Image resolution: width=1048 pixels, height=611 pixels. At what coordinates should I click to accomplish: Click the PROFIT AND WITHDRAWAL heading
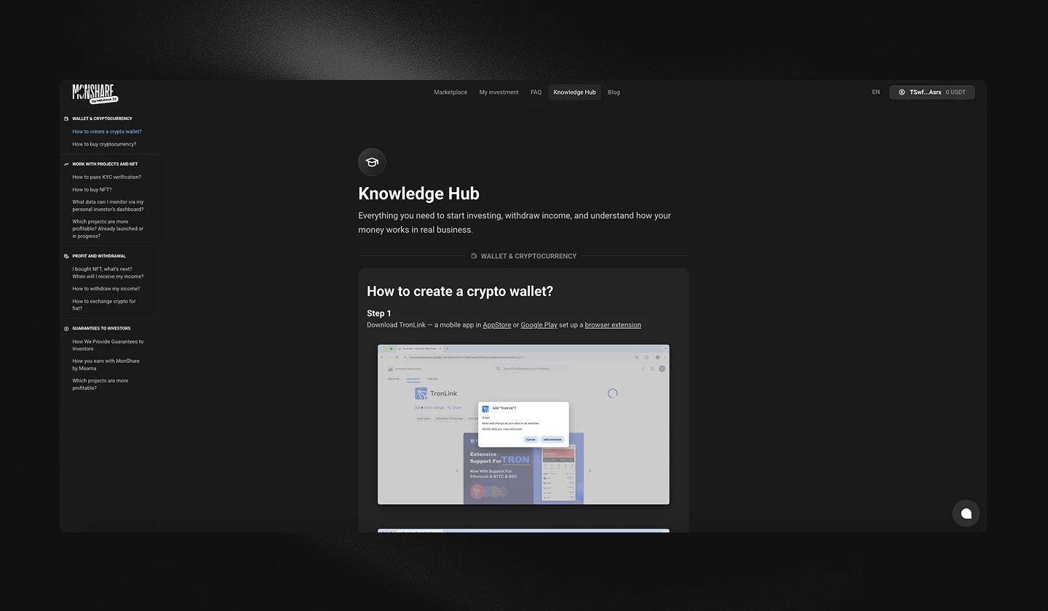[99, 256]
